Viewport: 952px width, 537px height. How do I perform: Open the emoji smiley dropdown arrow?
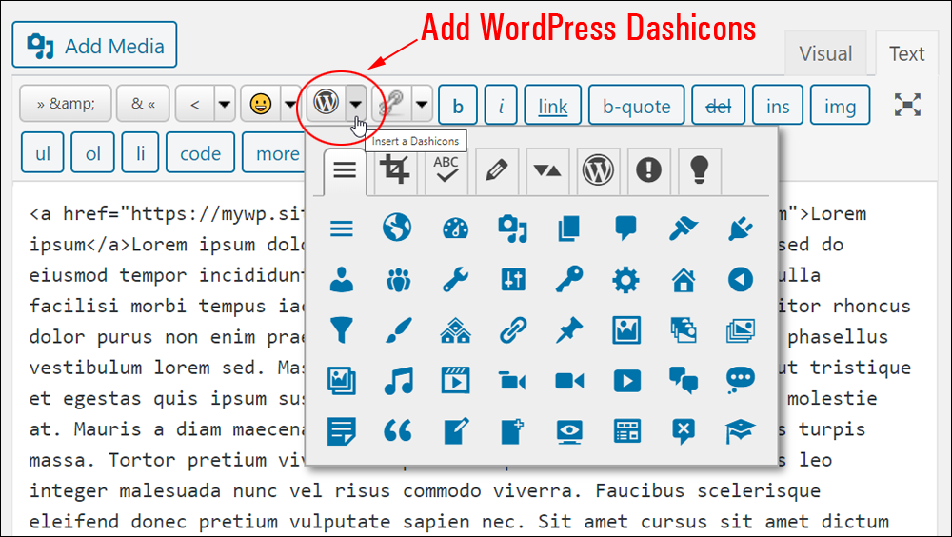pos(290,104)
